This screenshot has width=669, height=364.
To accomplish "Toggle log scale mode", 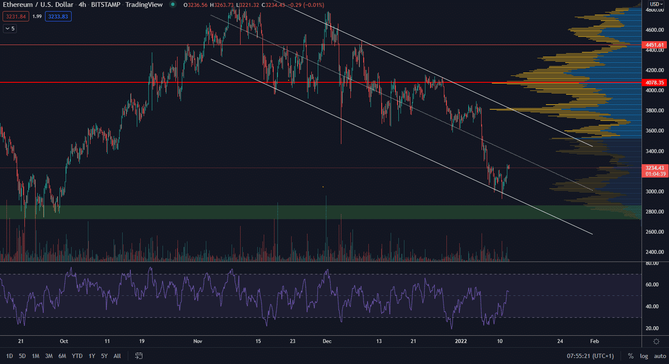I will [x=644, y=356].
